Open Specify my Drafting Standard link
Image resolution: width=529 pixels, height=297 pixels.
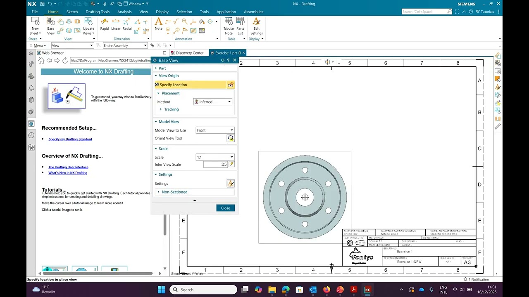pos(70,139)
